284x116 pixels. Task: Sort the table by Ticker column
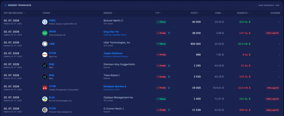(47, 13)
